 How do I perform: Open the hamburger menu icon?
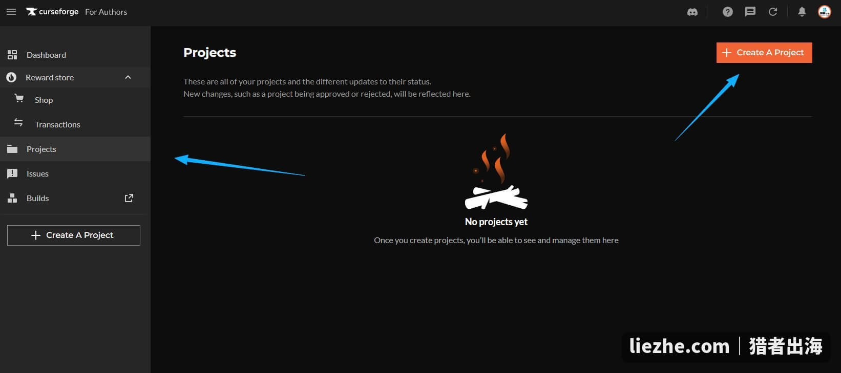(11, 12)
